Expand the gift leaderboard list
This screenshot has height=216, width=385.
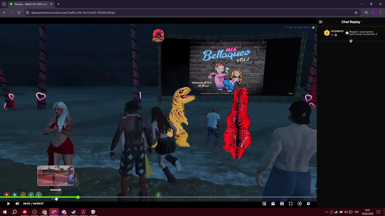pos(351,41)
